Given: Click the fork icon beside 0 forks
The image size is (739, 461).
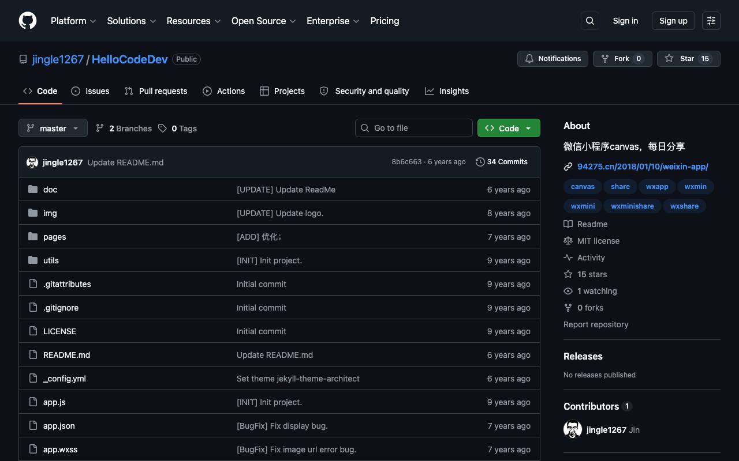Looking at the screenshot, I should (x=568, y=308).
